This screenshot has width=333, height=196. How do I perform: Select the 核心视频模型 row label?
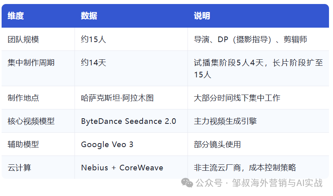pos(31,121)
